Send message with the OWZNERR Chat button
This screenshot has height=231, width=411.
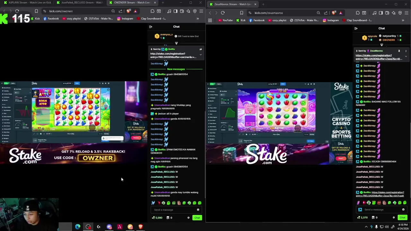pos(197,218)
